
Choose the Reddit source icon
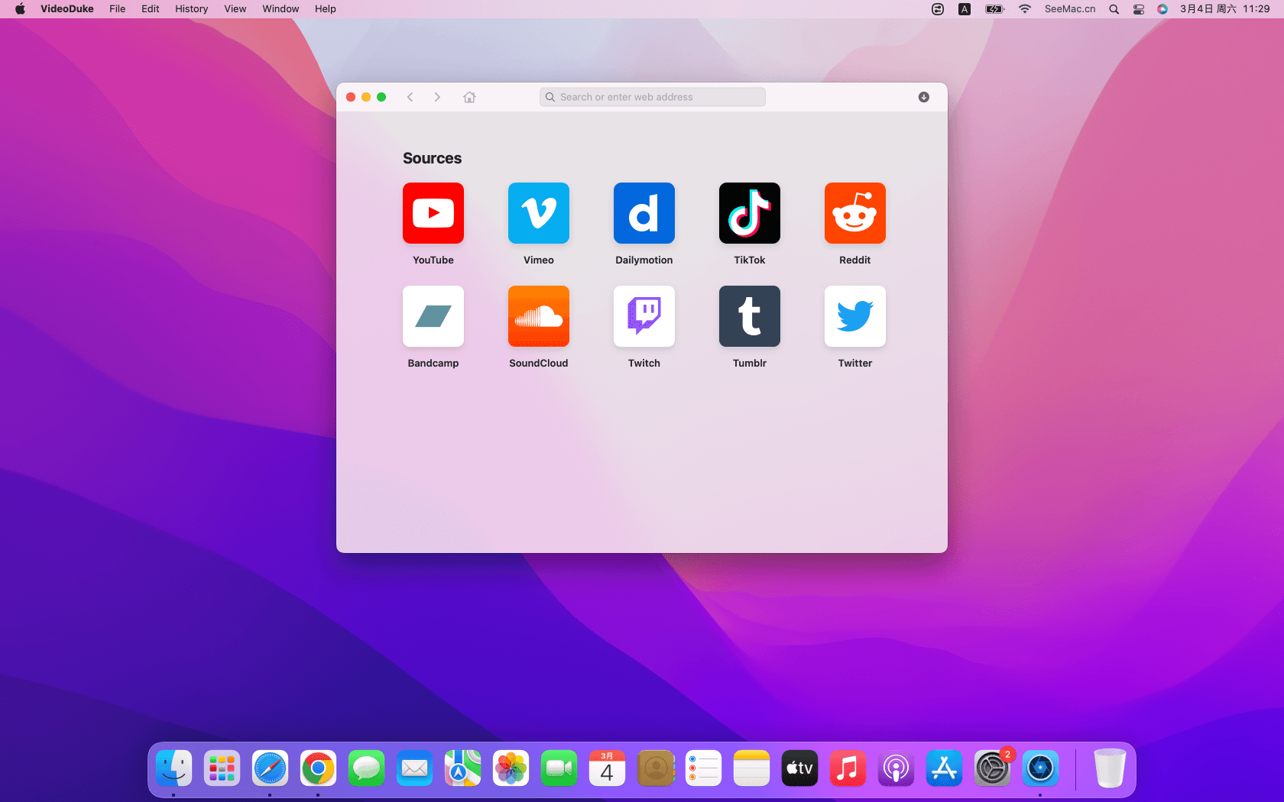[854, 213]
